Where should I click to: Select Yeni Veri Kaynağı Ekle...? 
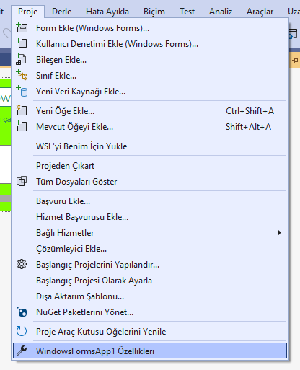(150, 92)
